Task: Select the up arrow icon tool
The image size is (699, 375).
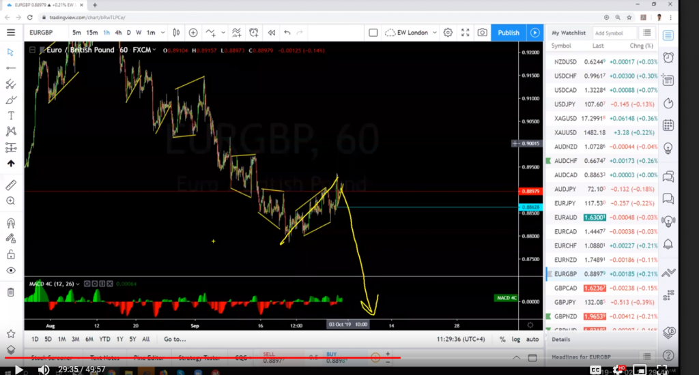Action: 11,164
